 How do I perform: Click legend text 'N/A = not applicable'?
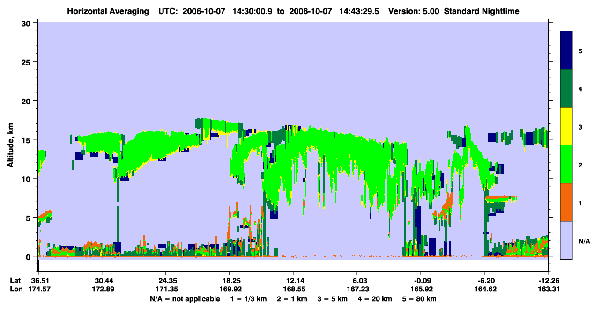pyautogui.click(x=185, y=298)
